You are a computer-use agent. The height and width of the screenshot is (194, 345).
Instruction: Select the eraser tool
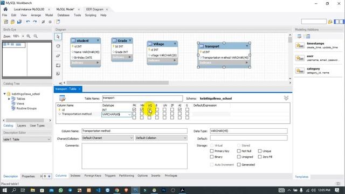click(58, 56)
